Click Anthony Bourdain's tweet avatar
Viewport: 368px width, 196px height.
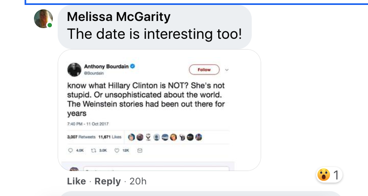pyautogui.click(x=74, y=70)
